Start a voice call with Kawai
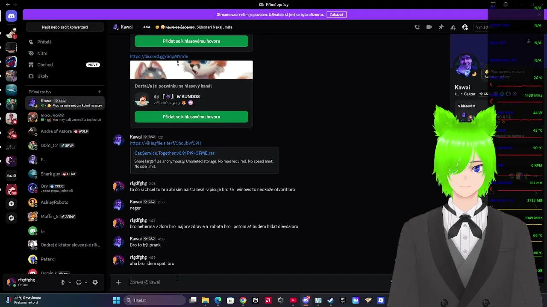 tap(417, 27)
